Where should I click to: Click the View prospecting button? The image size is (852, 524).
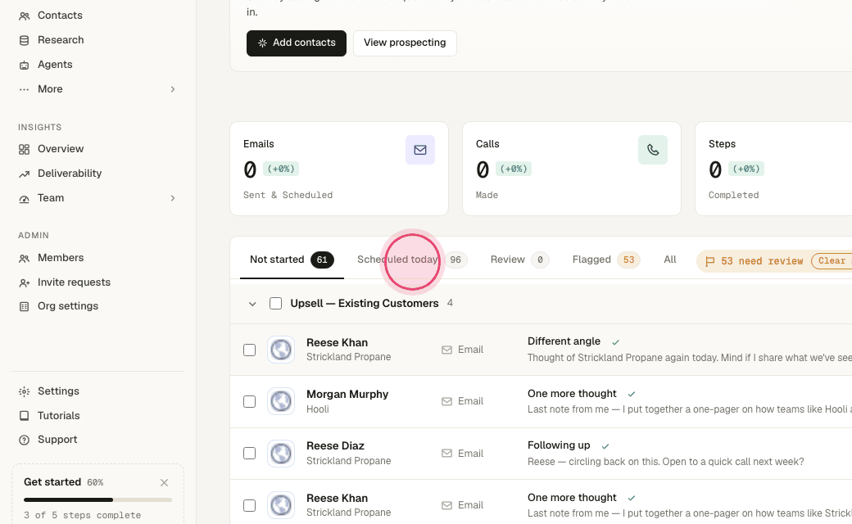coord(405,43)
